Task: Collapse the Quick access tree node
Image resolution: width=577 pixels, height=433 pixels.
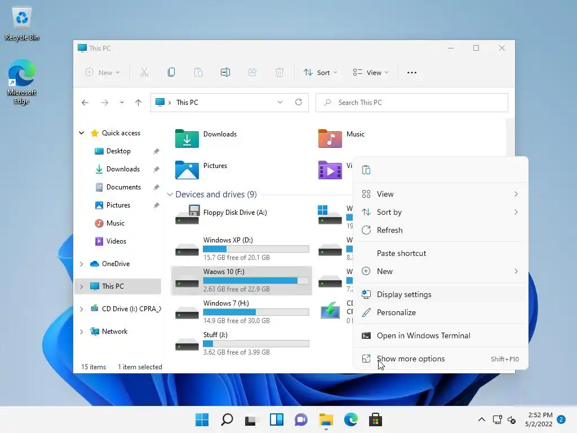Action: [x=81, y=133]
